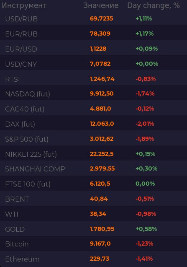Click the DAX (fut) label
Viewport: 187px width, 267px height.
click(20, 124)
